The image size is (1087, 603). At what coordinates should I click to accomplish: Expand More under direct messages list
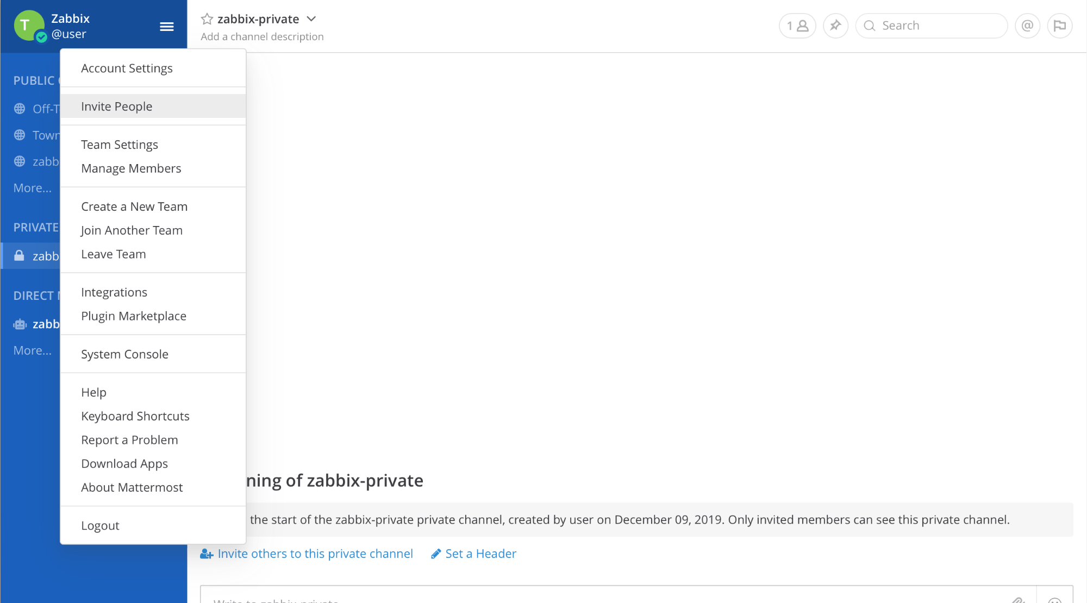point(33,350)
